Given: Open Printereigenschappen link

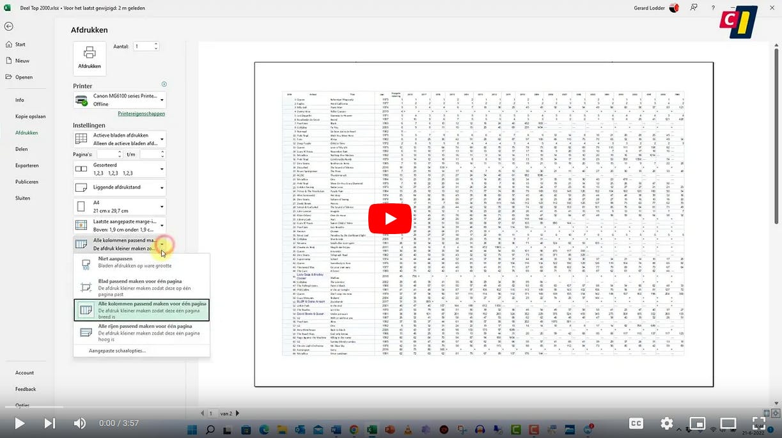Looking at the screenshot, I should [141, 114].
